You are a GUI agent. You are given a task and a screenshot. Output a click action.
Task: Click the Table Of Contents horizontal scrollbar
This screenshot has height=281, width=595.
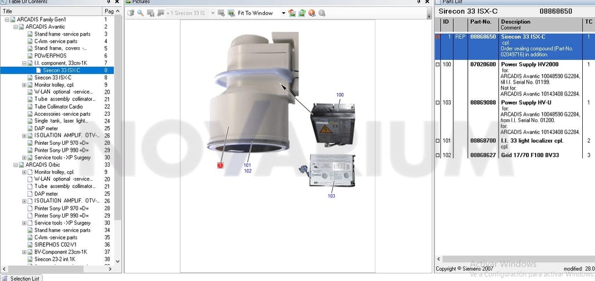tap(57, 269)
